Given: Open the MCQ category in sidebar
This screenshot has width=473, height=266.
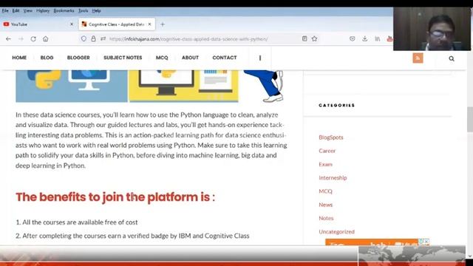Looking at the screenshot, I should [325, 191].
